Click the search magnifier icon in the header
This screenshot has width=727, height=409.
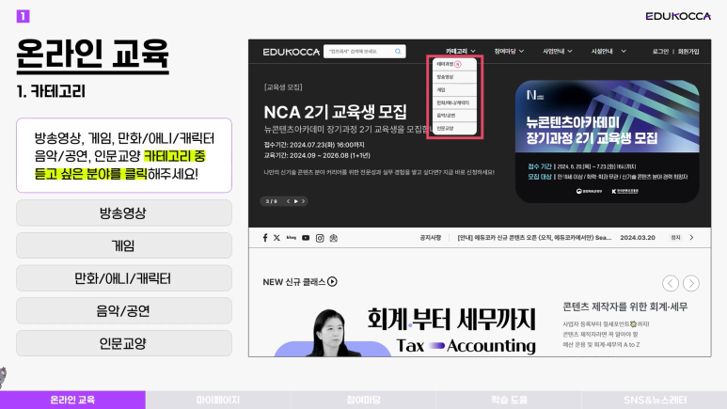point(398,52)
